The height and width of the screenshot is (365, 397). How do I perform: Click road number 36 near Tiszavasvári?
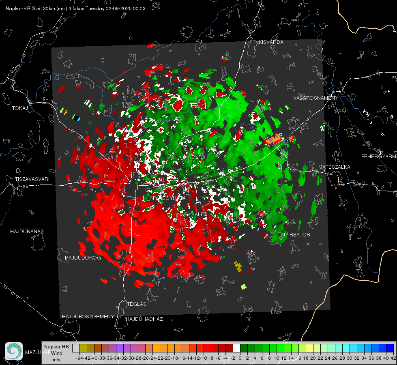coord(25,187)
